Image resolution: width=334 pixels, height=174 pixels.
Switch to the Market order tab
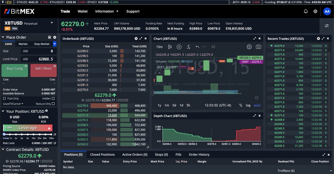click(x=23, y=44)
